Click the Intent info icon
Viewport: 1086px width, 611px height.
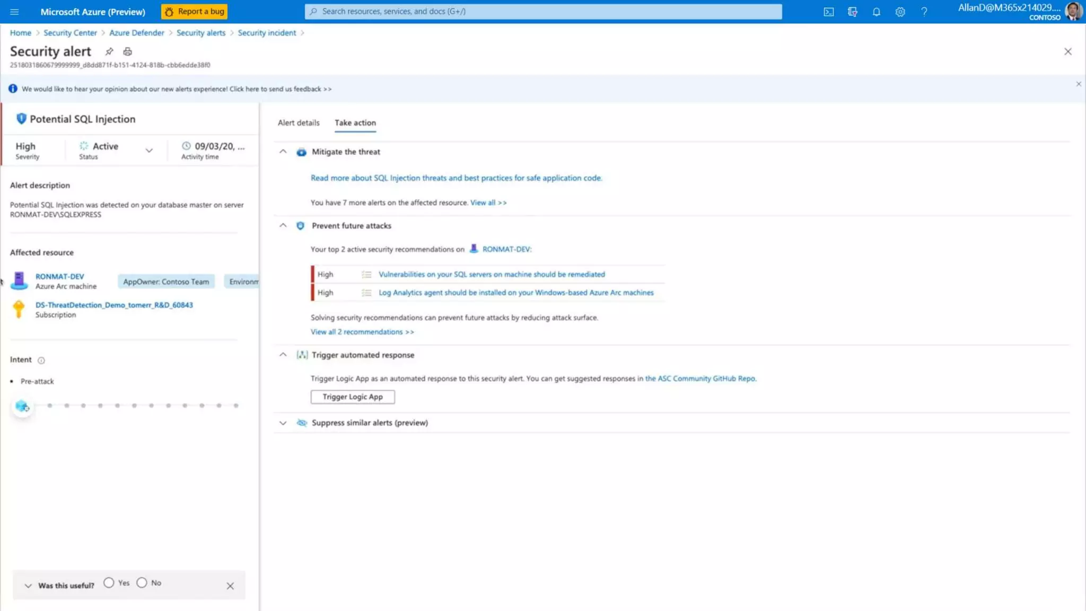(x=41, y=360)
